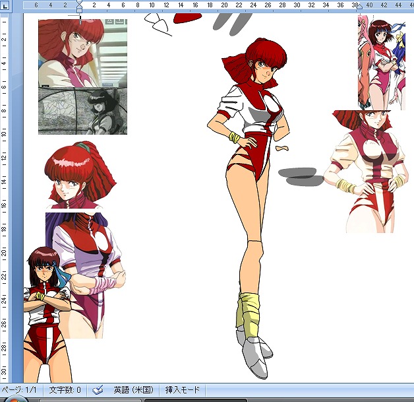Select the top-right pink leotard group image
Image resolution: width=414 pixels, height=402 pixels.
pos(381,63)
